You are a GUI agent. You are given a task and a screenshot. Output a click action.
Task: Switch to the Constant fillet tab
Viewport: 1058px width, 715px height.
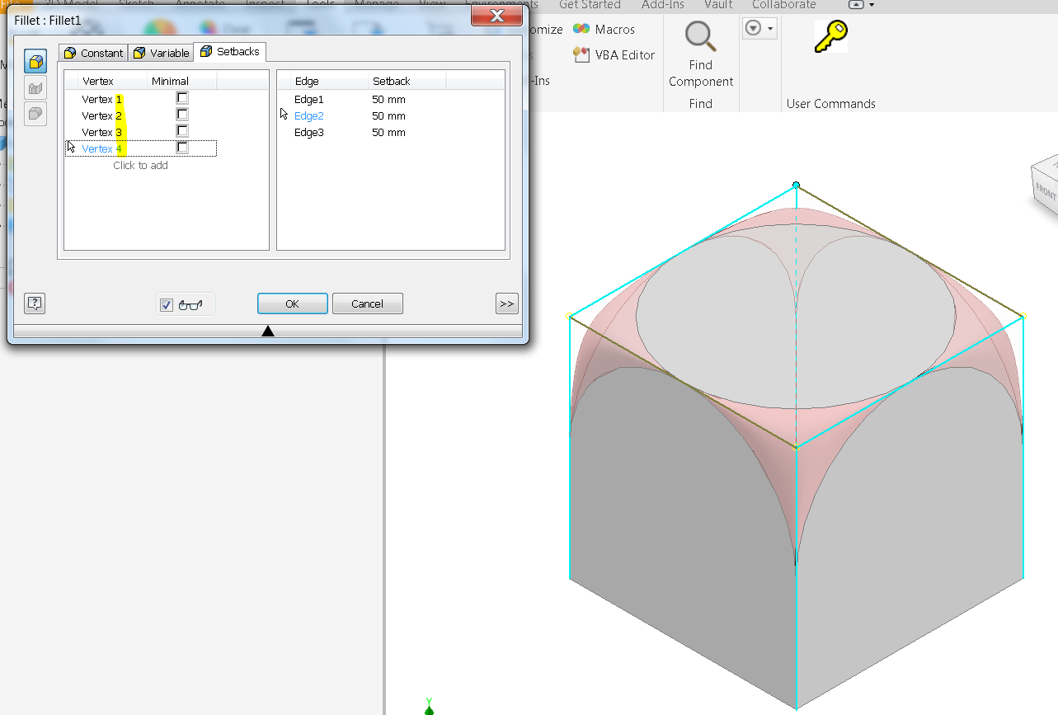tap(93, 52)
